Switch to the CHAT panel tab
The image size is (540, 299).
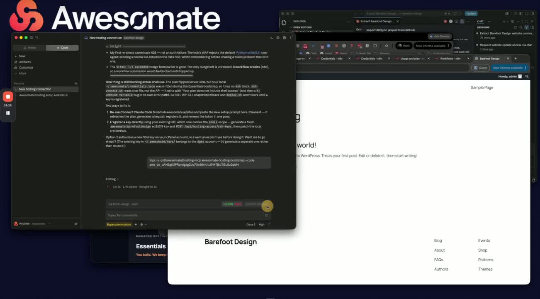coord(480,21)
